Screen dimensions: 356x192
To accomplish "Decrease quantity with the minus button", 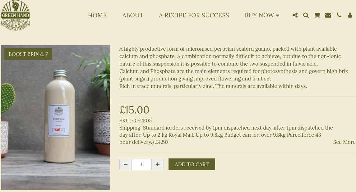I will coord(126,164).
